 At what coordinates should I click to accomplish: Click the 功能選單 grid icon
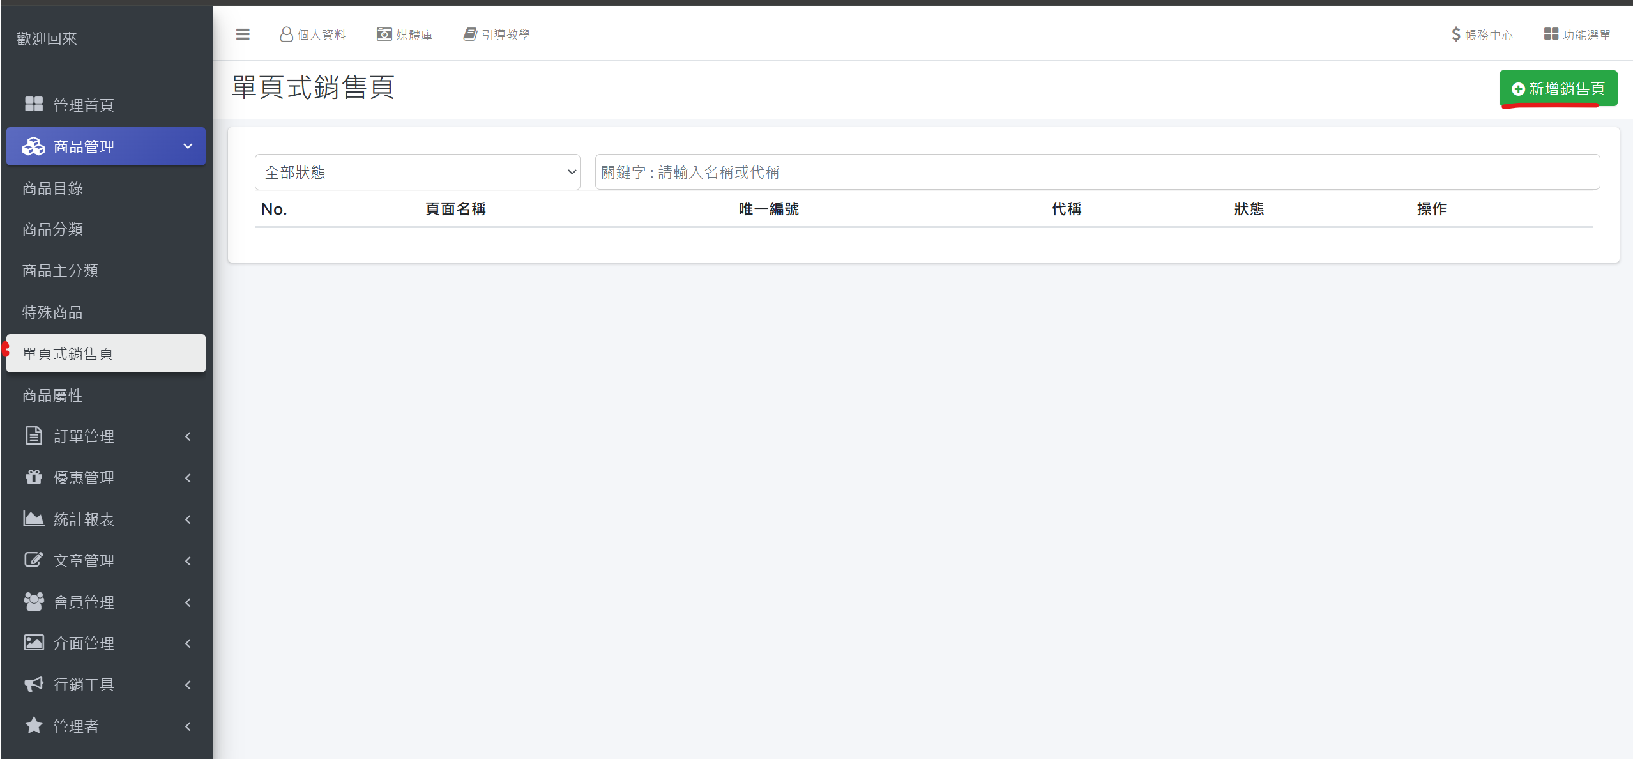[x=1551, y=34]
